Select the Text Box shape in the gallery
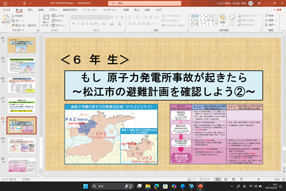Screen dimensions: 286x191 (x=193, y=16)
